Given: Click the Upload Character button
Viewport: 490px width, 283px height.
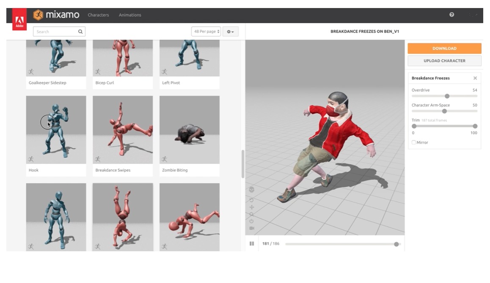Looking at the screenshot, I should tap(444, 61).
